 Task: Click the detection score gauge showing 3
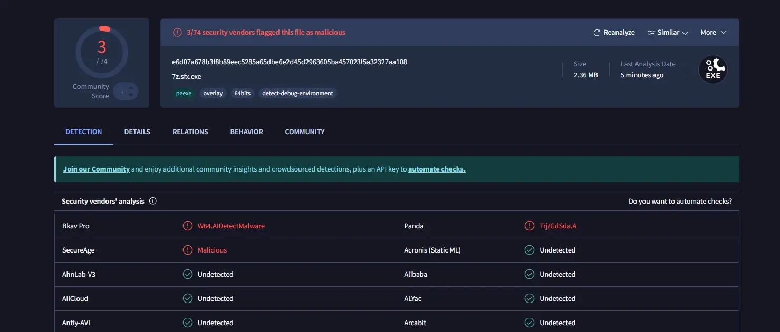(102, 52)
